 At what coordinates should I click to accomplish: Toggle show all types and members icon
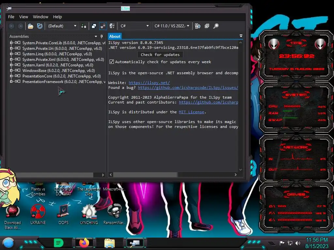[x=112, y=26]
